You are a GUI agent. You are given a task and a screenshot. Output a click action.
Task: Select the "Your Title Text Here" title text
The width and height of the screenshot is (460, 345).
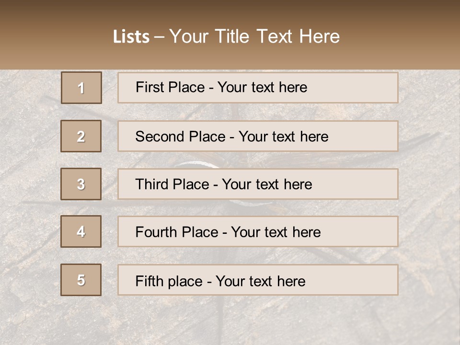click(x=254, y=36)
